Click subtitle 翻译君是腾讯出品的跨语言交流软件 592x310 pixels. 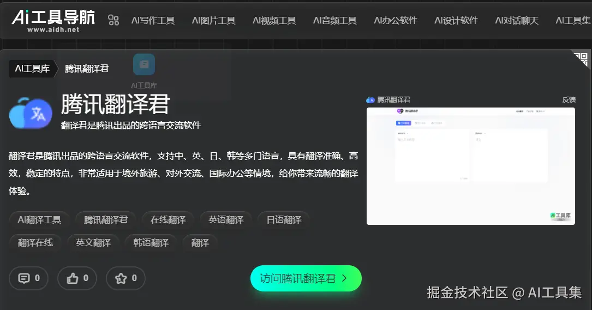tap(131, 126)
